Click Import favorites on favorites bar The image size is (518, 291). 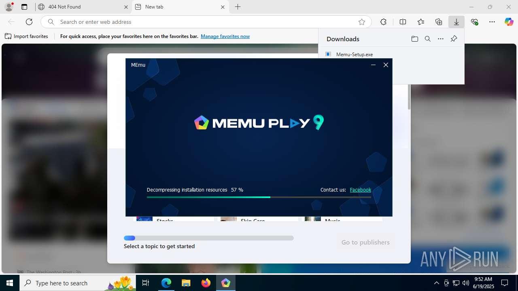[26, 36]
